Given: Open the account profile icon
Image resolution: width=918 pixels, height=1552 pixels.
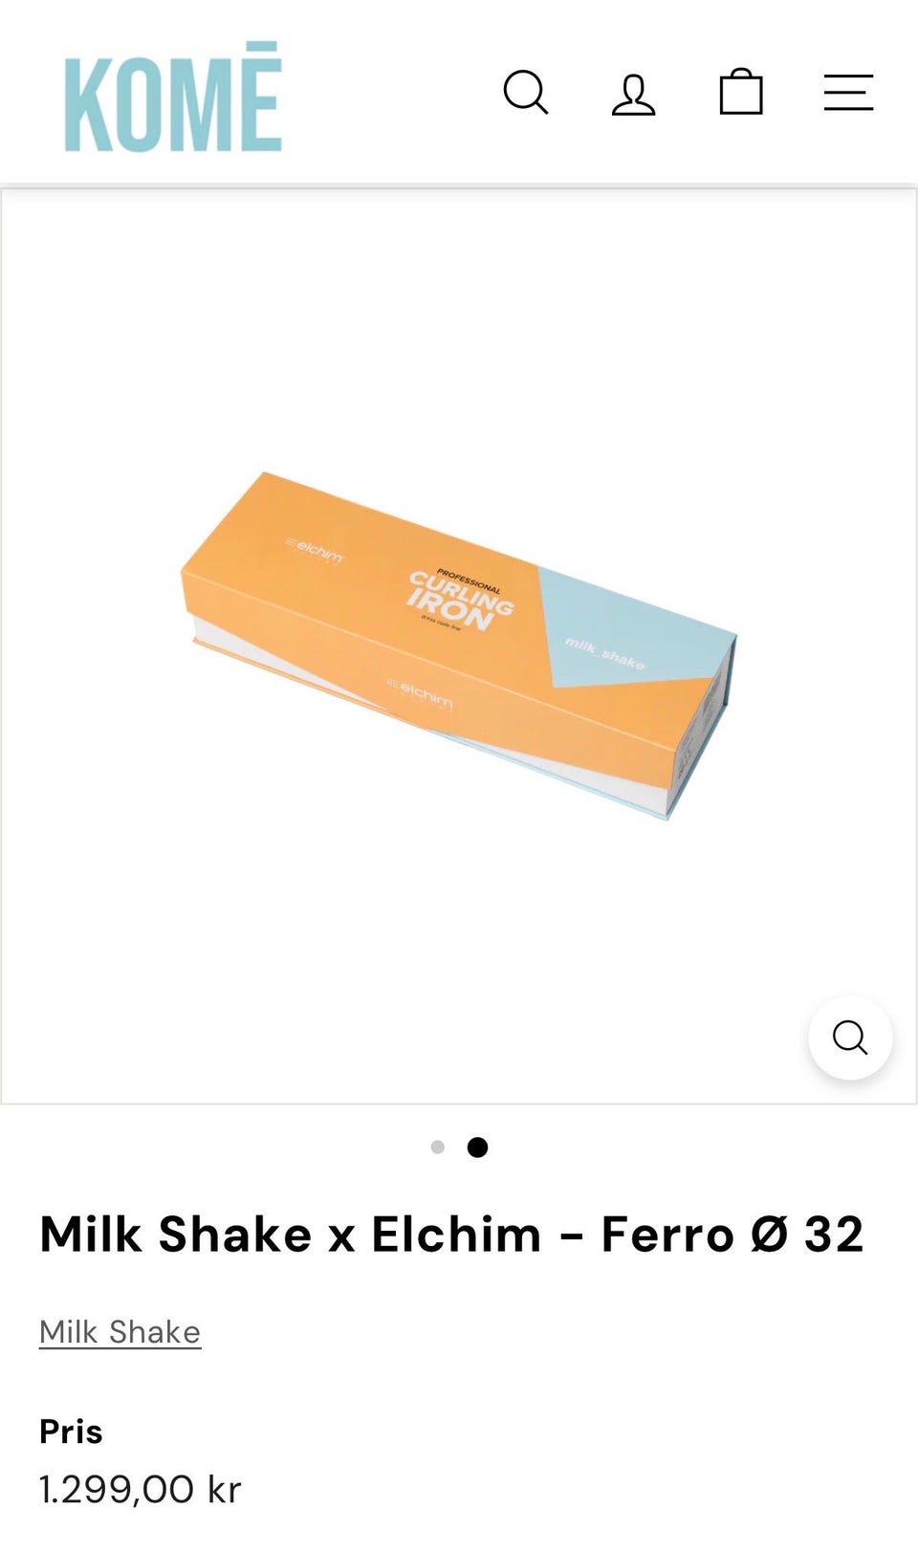Looking at the screenshot, I should click(x=633, y=94).
